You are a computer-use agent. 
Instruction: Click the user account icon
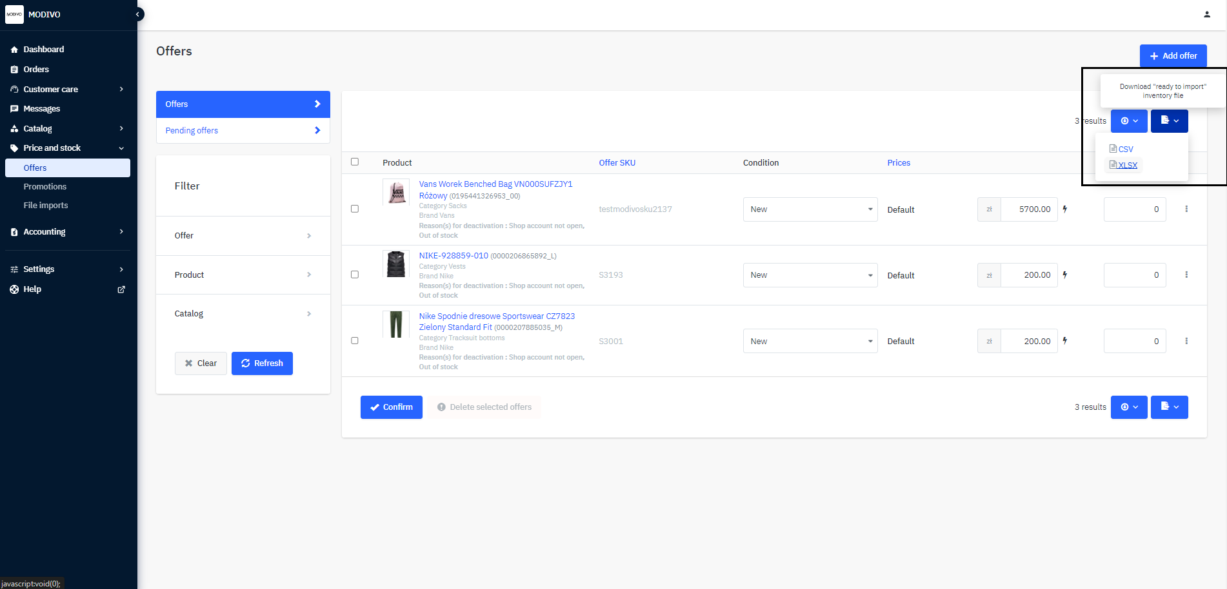[x=1206, y=14]
